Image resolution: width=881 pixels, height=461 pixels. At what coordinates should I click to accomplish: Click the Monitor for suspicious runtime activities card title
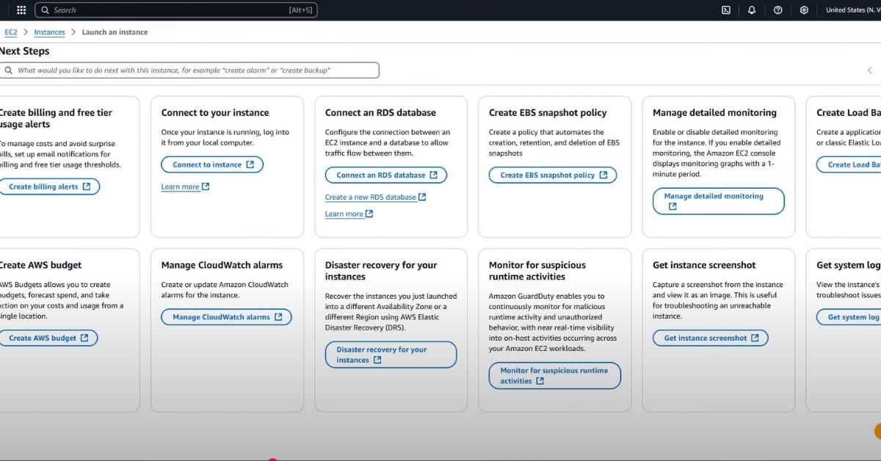pos(537,271)
